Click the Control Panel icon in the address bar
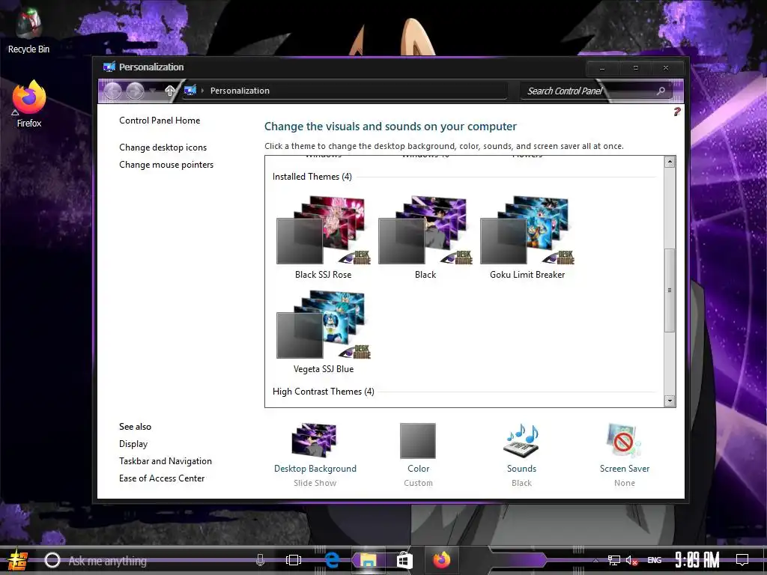 coord(190,91)
